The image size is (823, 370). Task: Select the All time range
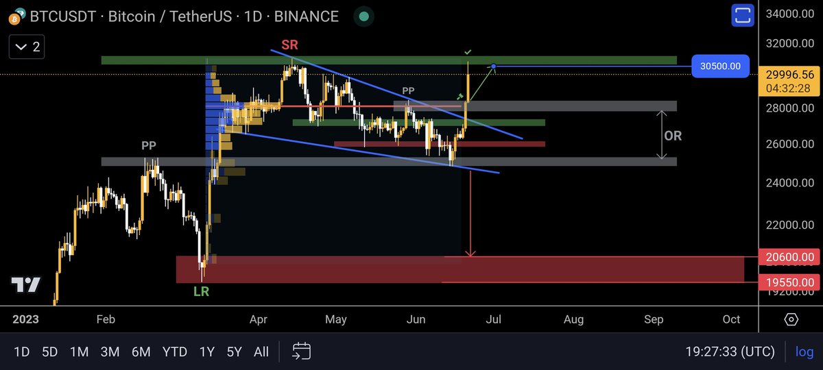261,352
